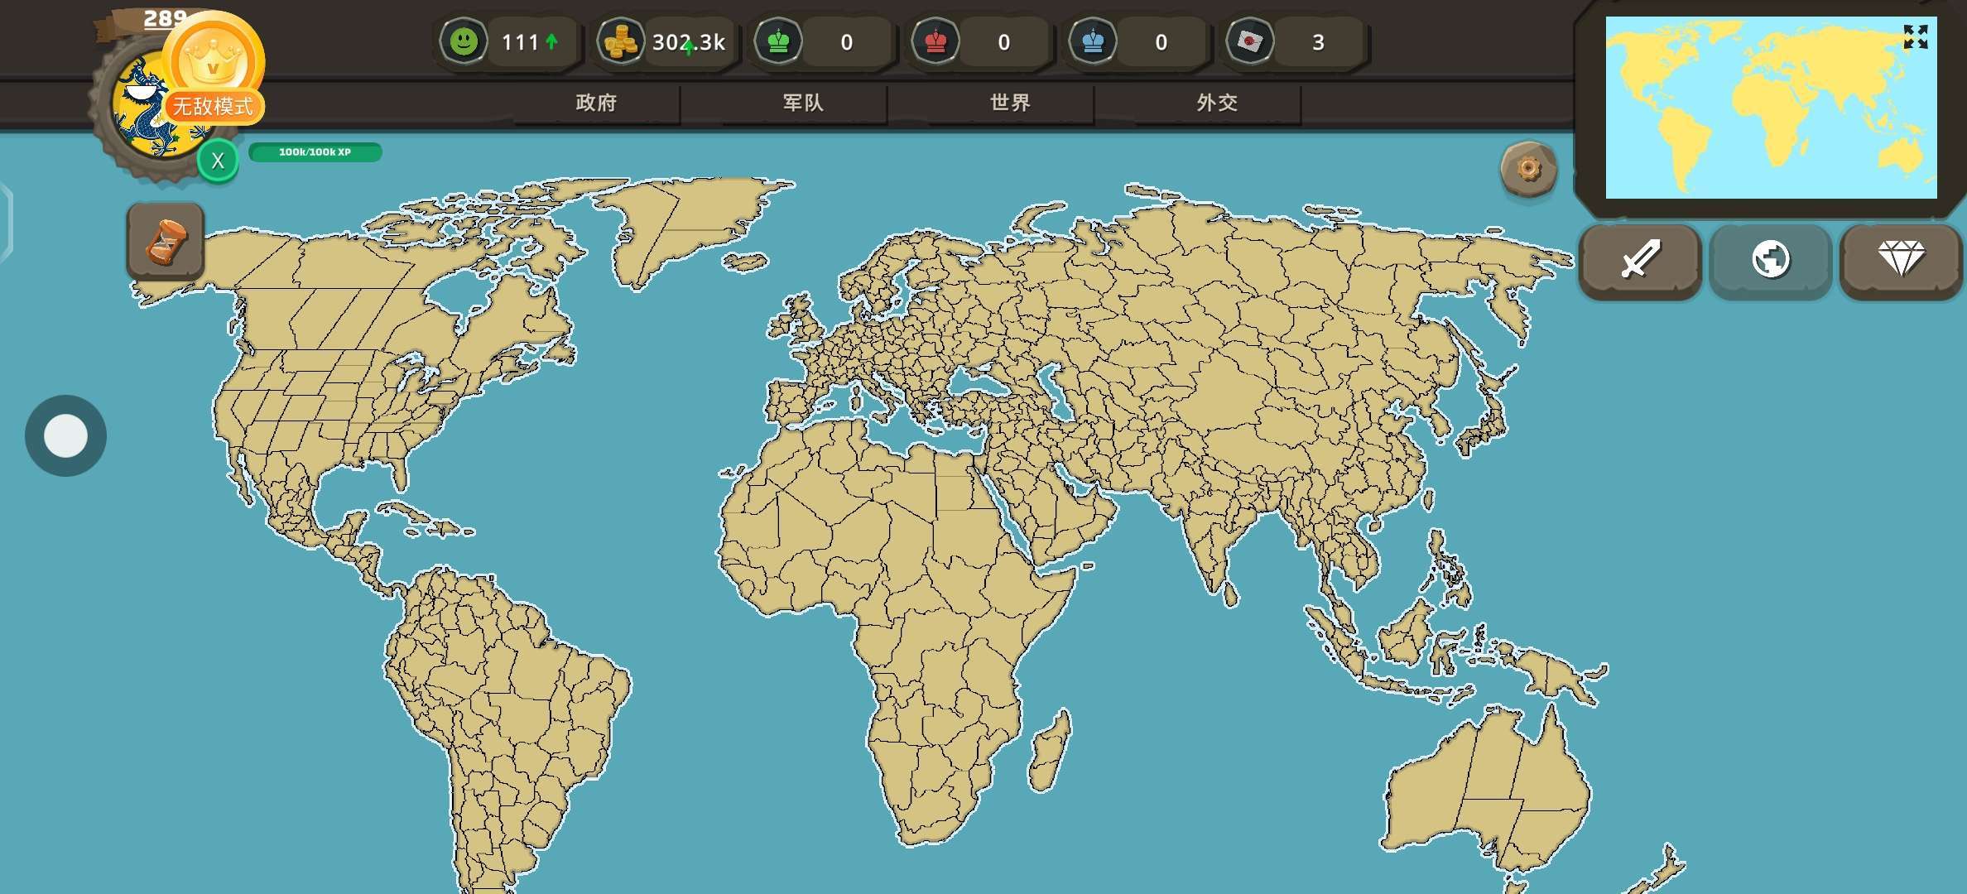This screenshot has width=1967, height=894.
Task: Click the flag card icon showing 3
Action: [x=1250, y=41]
